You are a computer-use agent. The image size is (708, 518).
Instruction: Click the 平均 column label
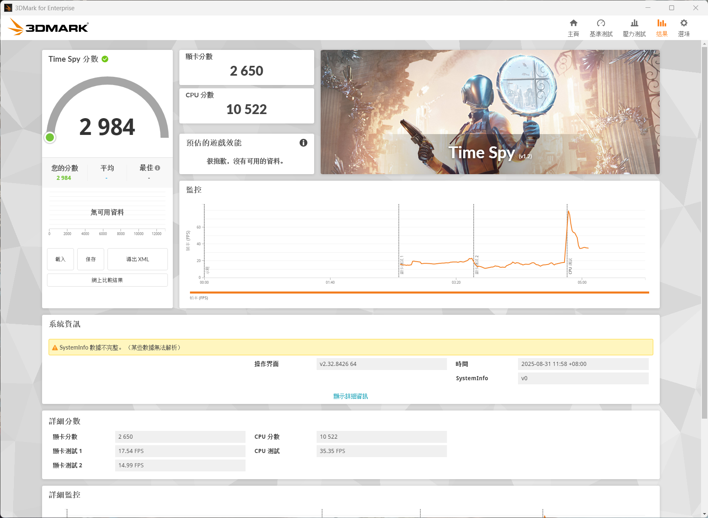[107, 168]
